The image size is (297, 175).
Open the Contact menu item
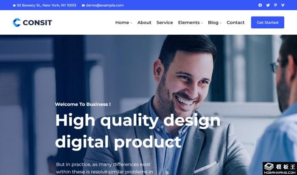(235, 22)
